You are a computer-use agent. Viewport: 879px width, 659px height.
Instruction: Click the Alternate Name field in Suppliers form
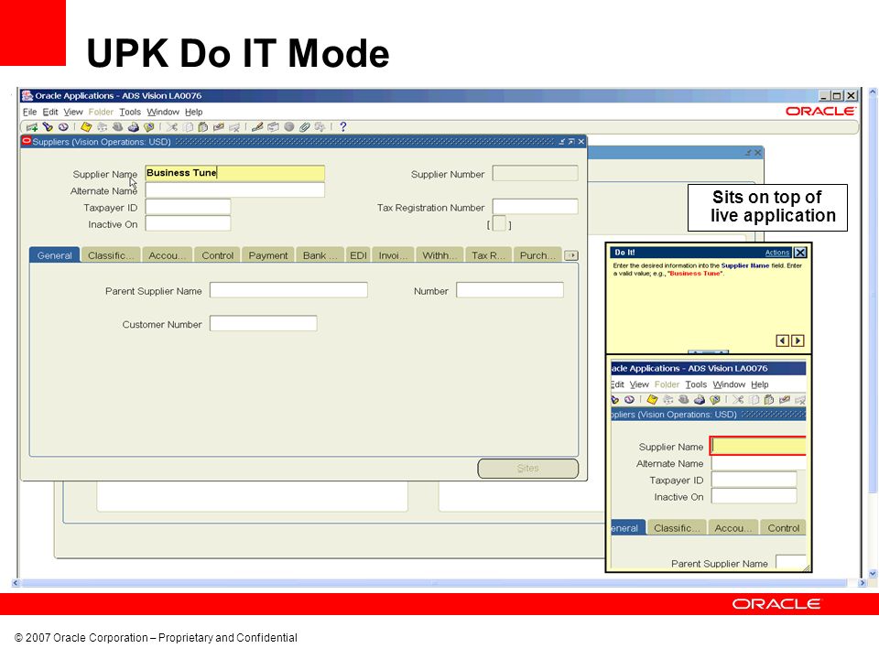click(x=235, y=190)
